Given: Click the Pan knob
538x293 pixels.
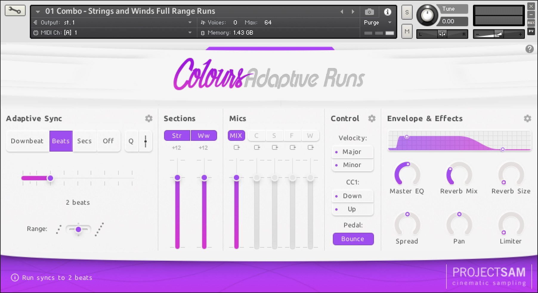Looking at the screenshot, I should (x=459, y=224).
